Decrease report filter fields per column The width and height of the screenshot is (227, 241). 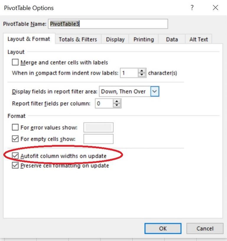(117, 106)
